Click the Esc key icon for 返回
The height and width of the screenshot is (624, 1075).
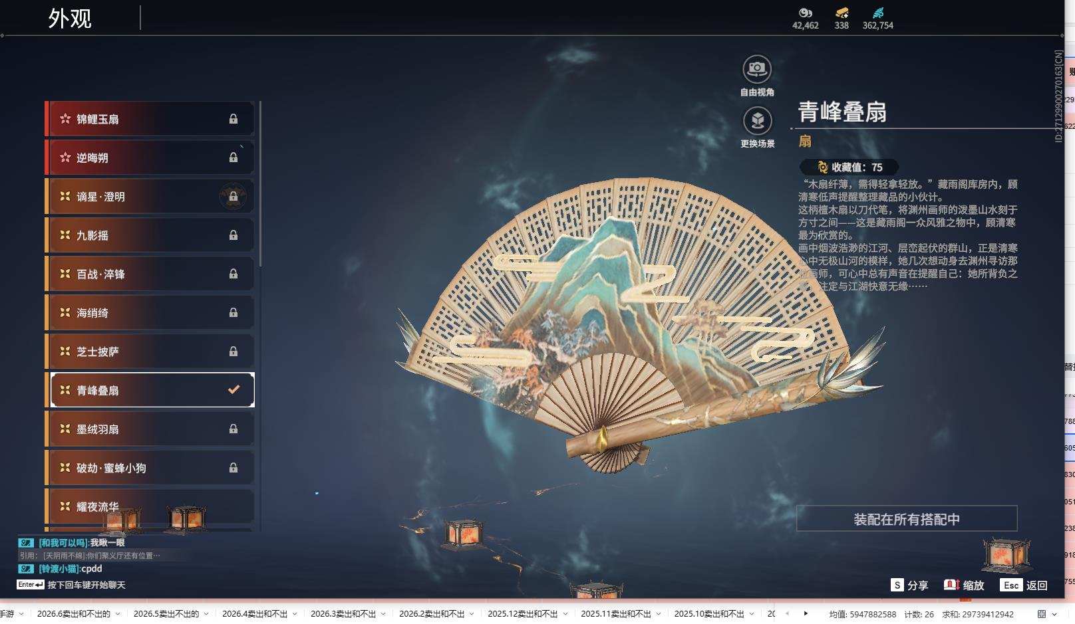[x=1011, y=585]
